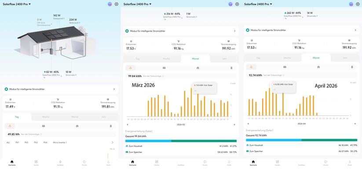Switch to Woche tab on Tag-view screen
The height and width of the screenshot is (169, 362).
click(46, 117)
